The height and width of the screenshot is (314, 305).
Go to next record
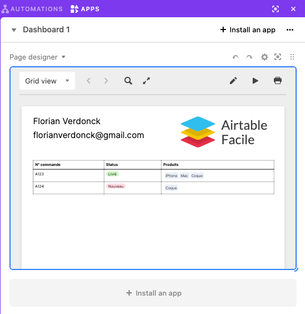106,81
